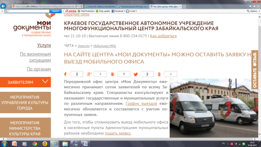The height and width of the screenshot is (147, 261).
Task: Open browser Tools gear icon
Action: pyautogui.click(x=258, y=6)
